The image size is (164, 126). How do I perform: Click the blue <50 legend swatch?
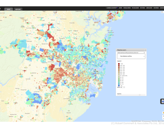(x=119, y=86)
